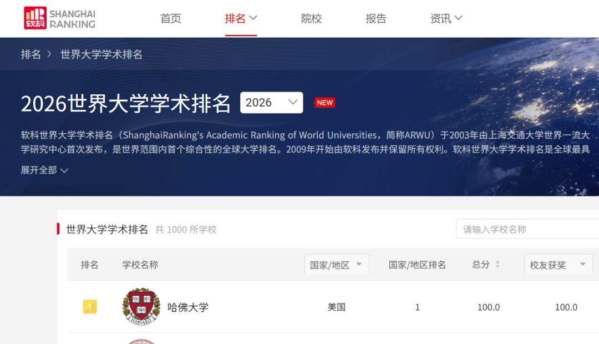Open the 国家/地区 filter dropdown
599x344 pixels.
337,265
